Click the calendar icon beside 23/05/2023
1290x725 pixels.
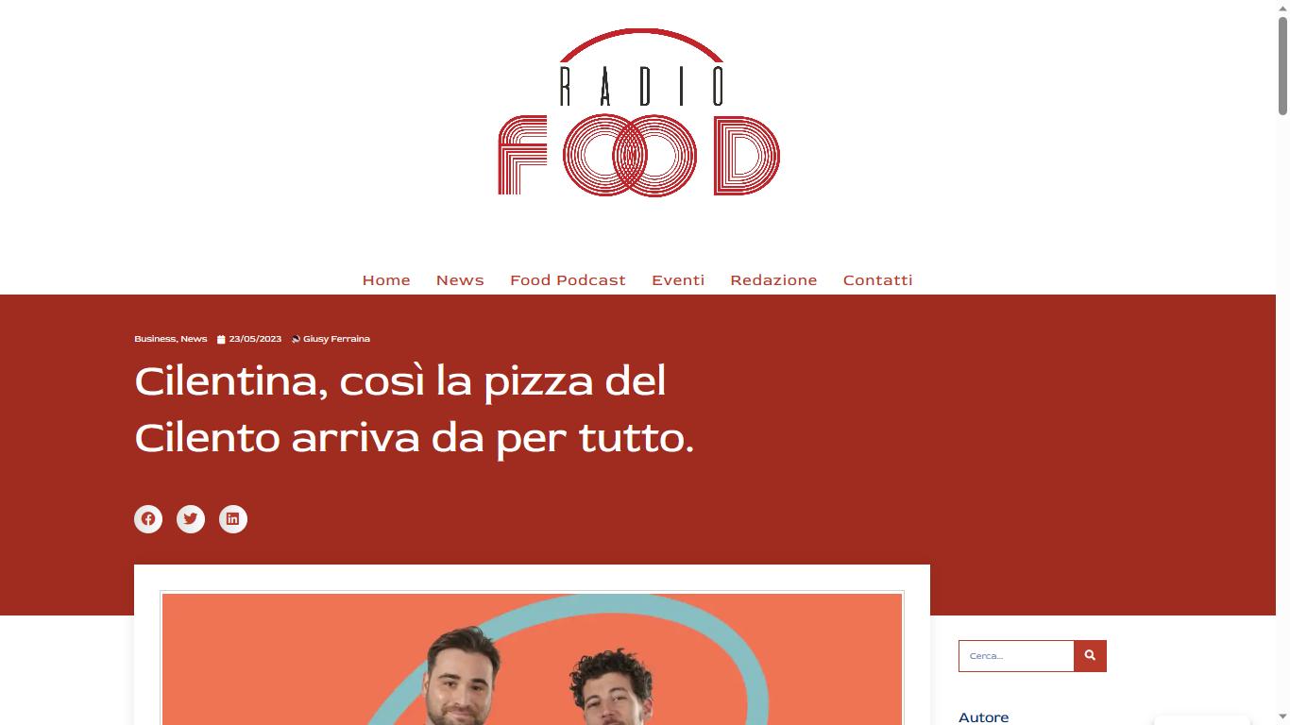pyautogui.click(x=221, y=339)
